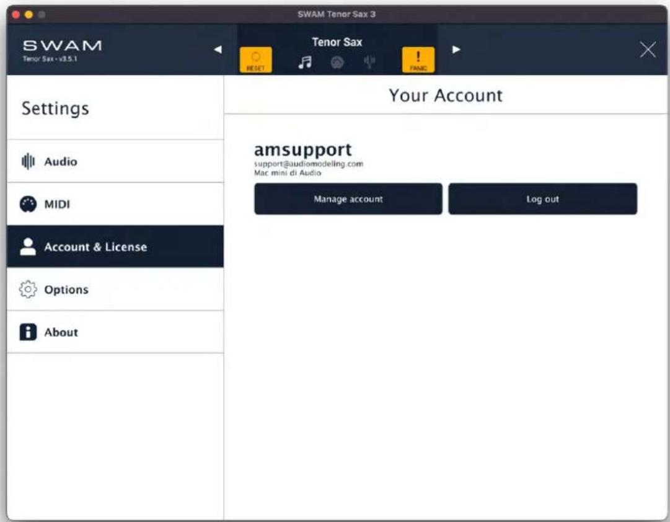Click the Tenor Sax - v3.5.1 version text
The image size is (670, 522).
pyautogui.click(x=50, y=59)
